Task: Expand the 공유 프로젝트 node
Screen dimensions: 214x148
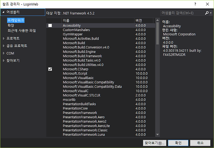Action: click(4, 46)
